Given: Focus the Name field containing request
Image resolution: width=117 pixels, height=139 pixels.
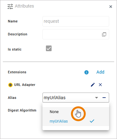Looking at the screenshot, I should point(76,21).
